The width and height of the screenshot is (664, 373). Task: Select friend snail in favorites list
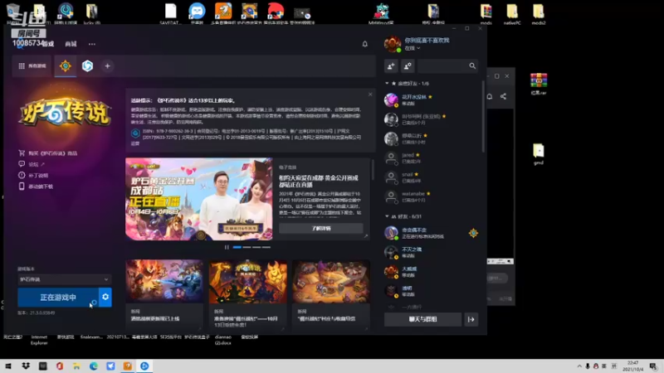pos(432,177)
